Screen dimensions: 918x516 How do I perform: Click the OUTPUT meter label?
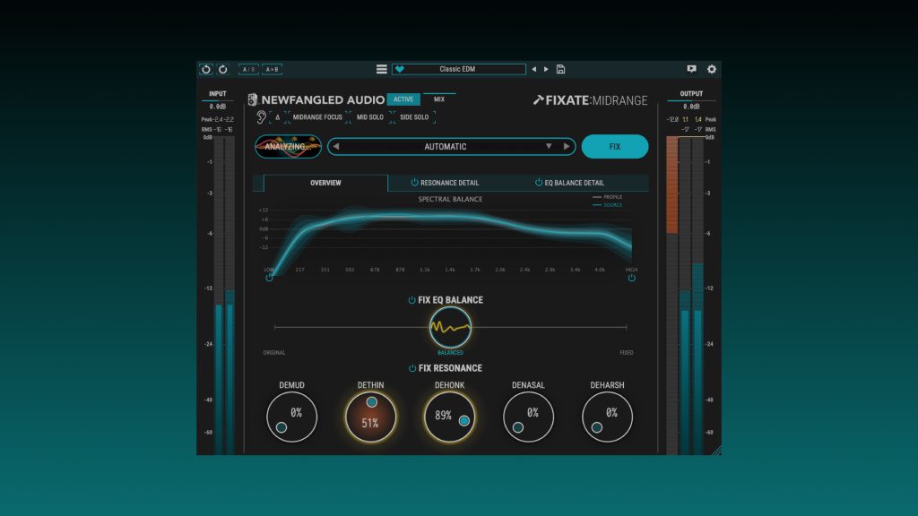[691, 93]
